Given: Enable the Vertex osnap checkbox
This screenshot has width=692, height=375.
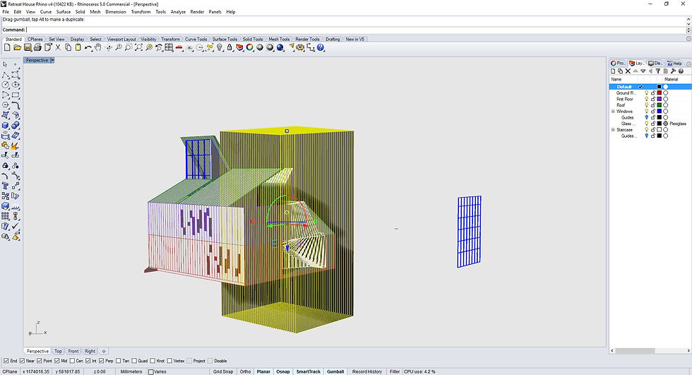Looking at the screenshot, I should coord(169,361).
